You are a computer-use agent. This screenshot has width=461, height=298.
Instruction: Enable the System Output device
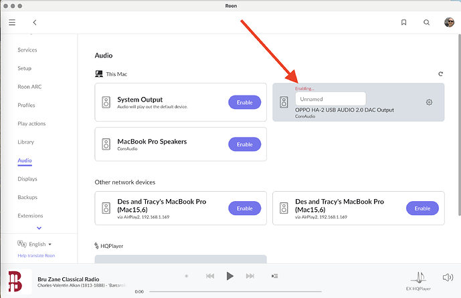[x=245, y=102]
